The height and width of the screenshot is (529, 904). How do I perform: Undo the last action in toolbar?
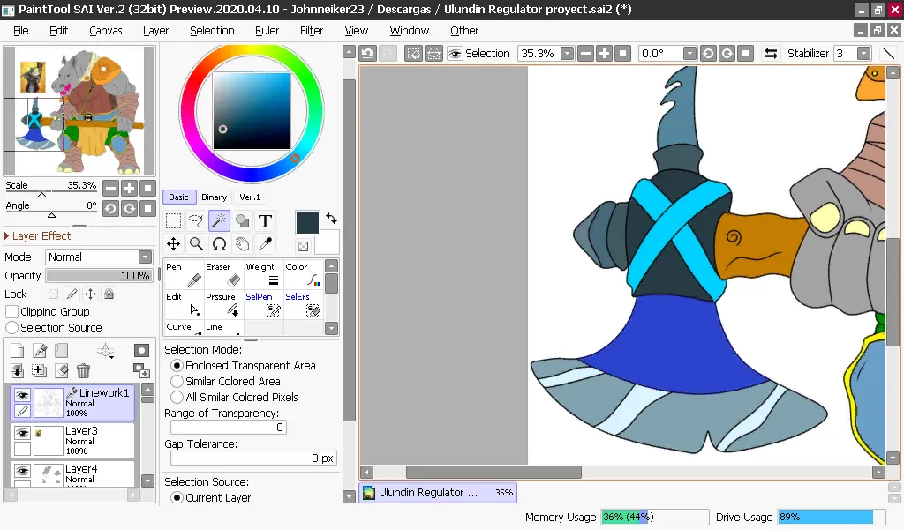click(x=368, y=54)
